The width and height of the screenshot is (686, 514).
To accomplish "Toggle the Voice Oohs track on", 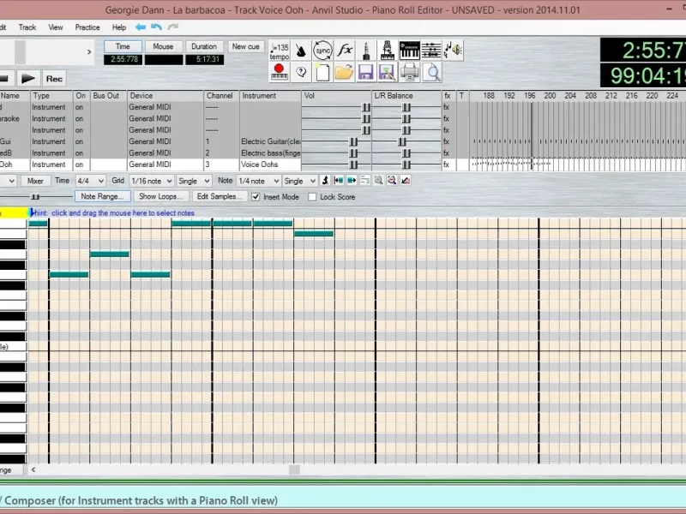I will [x=79, y=164].
